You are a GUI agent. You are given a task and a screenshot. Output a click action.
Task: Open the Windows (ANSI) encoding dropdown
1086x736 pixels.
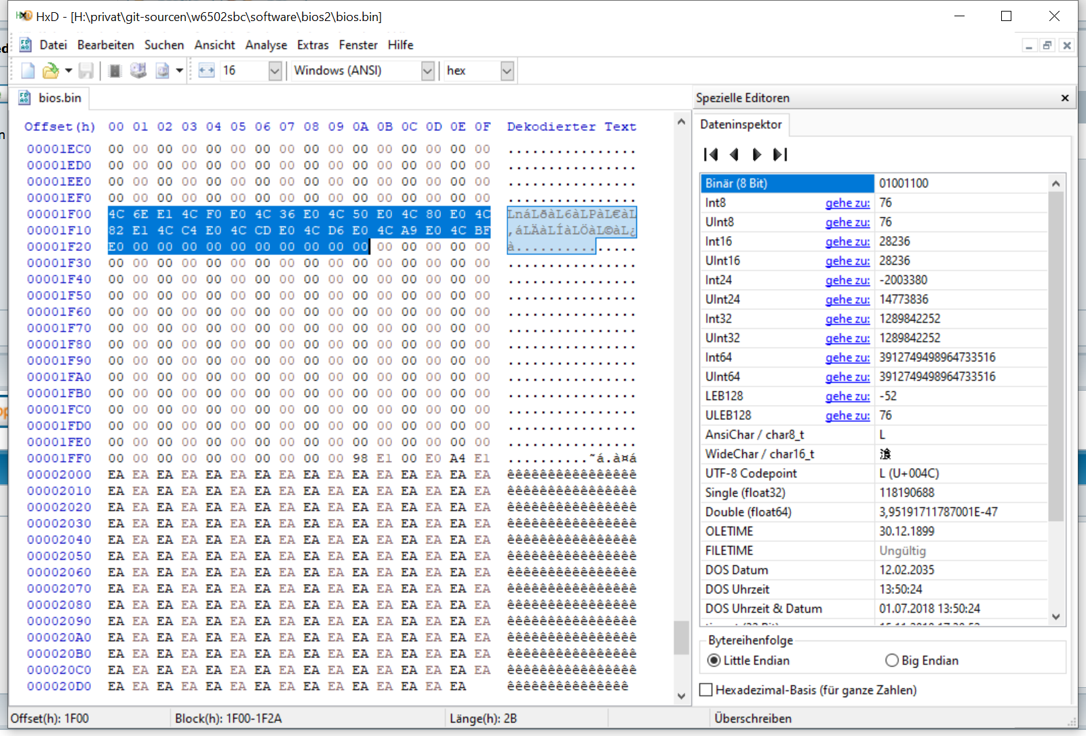[427, 71]
